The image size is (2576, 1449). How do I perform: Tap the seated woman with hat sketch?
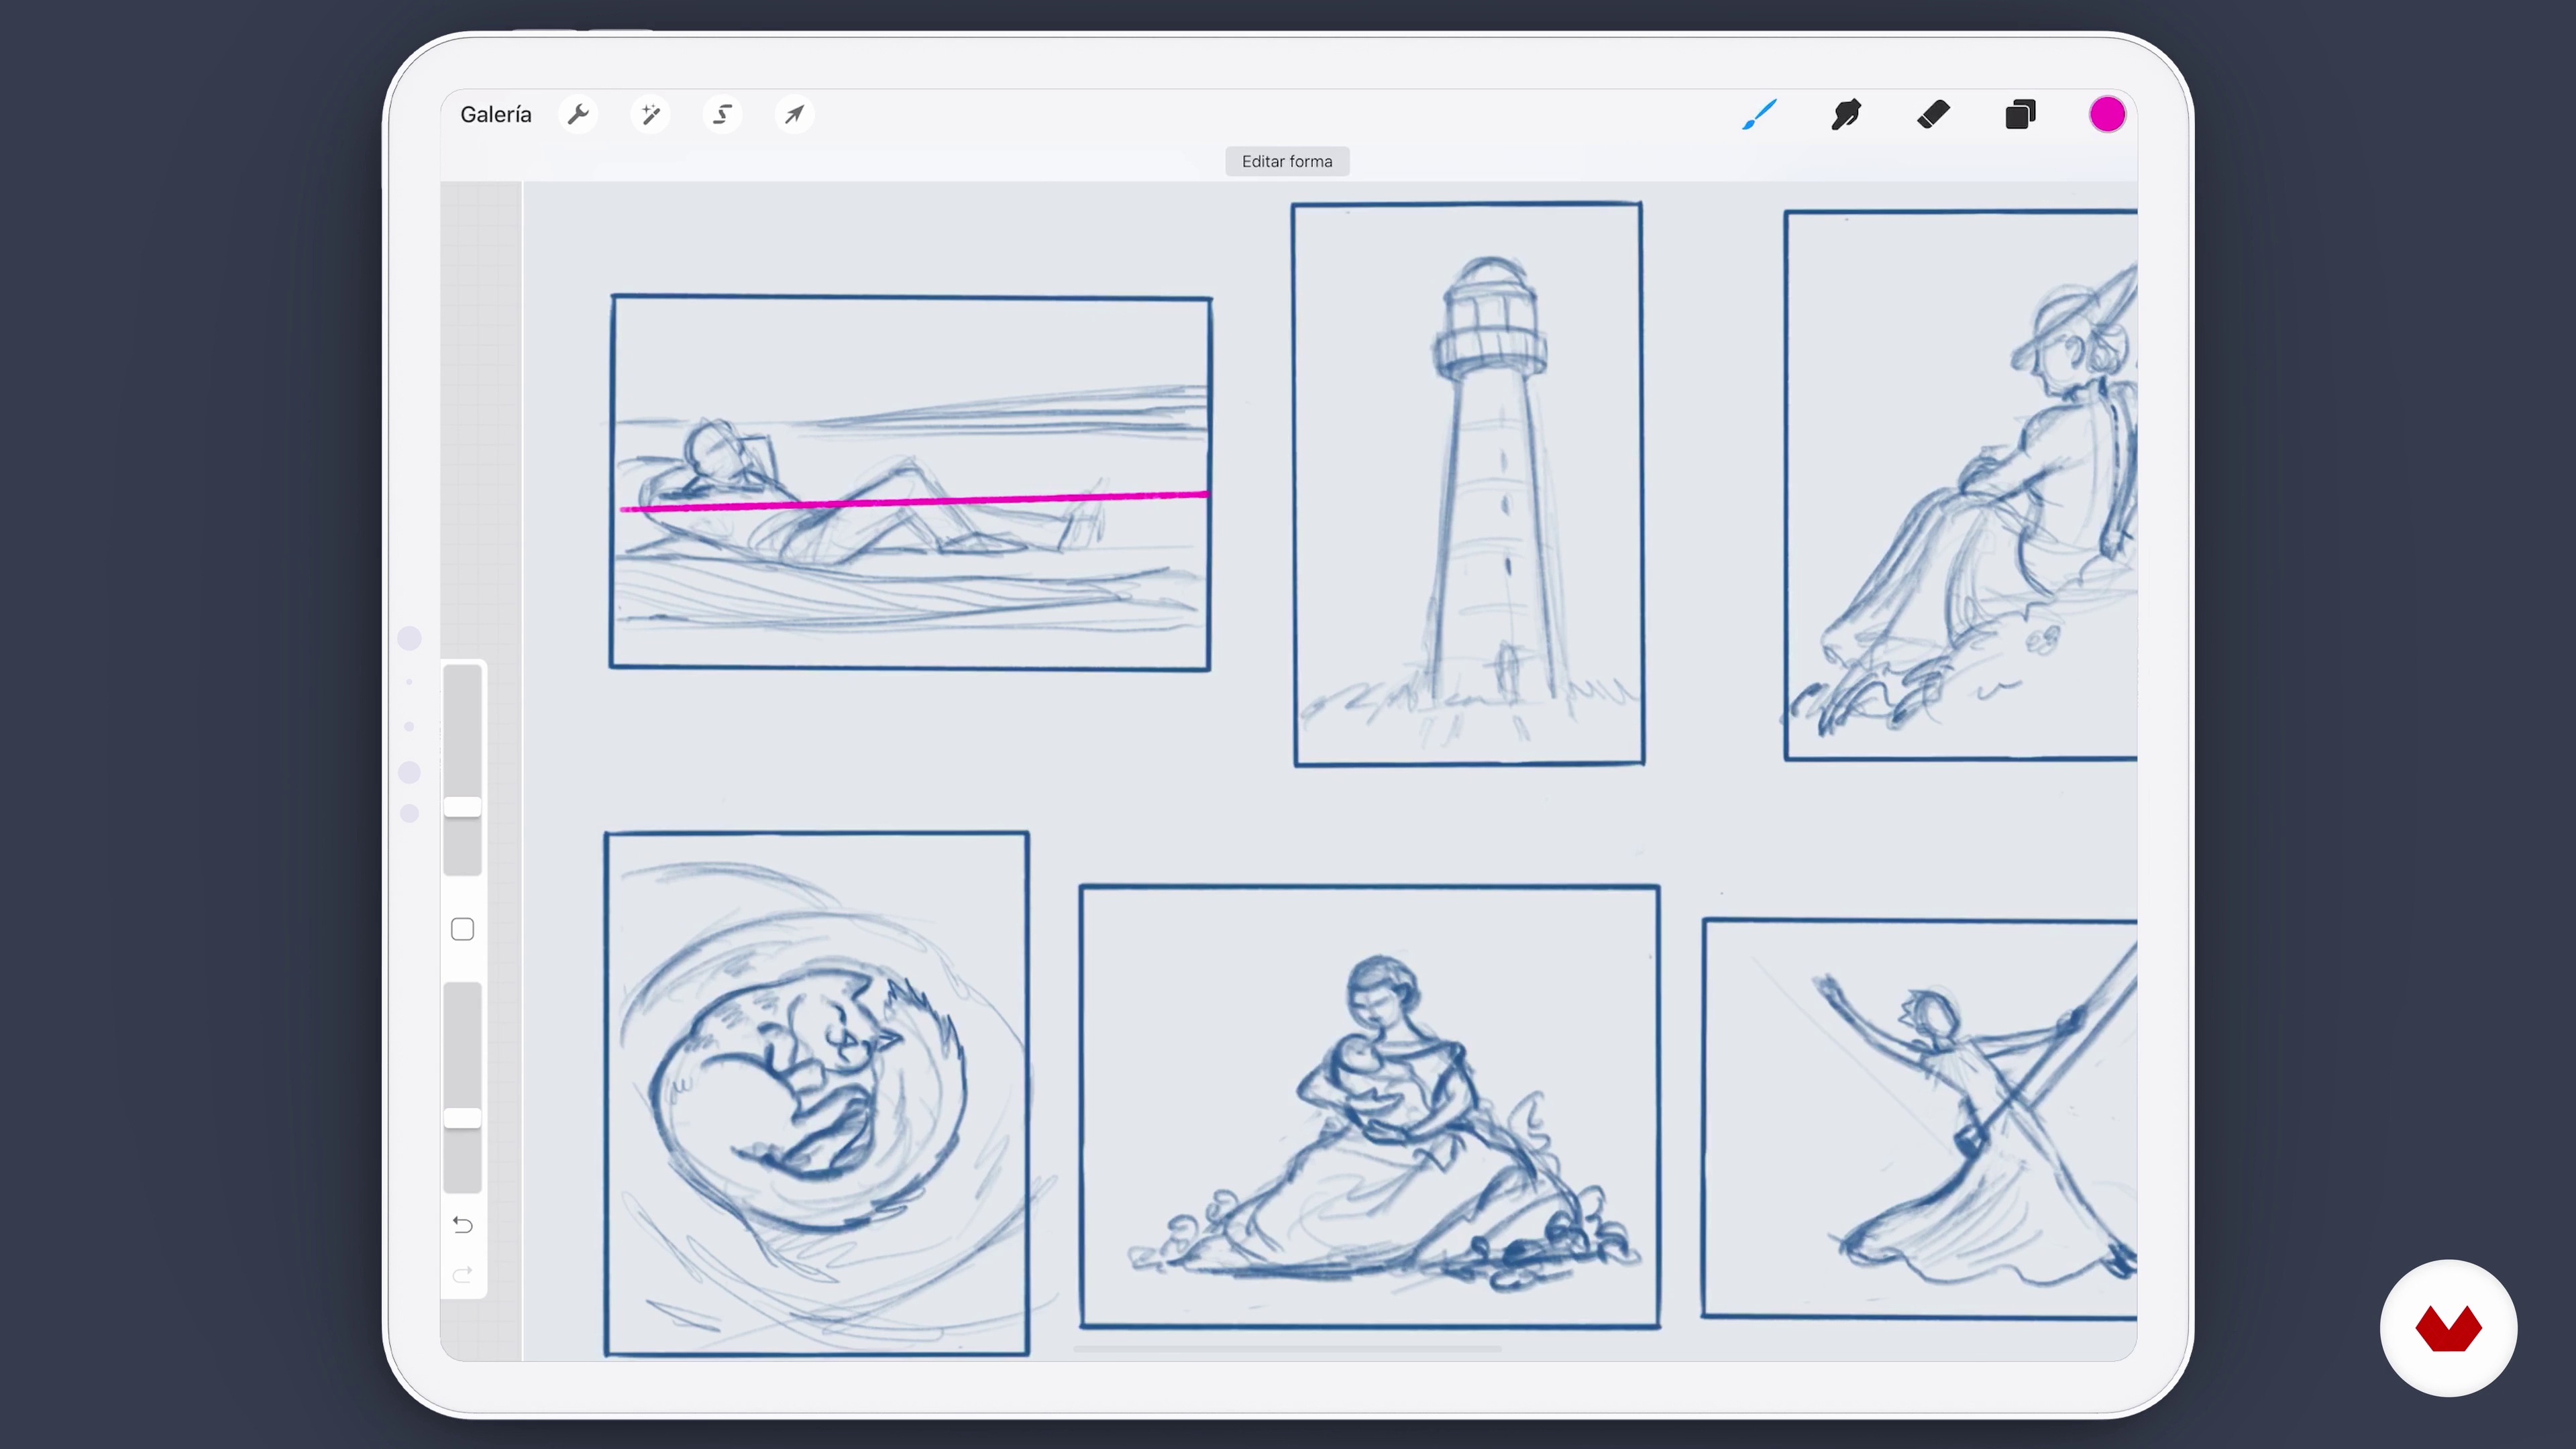[x=1960, y=485]
